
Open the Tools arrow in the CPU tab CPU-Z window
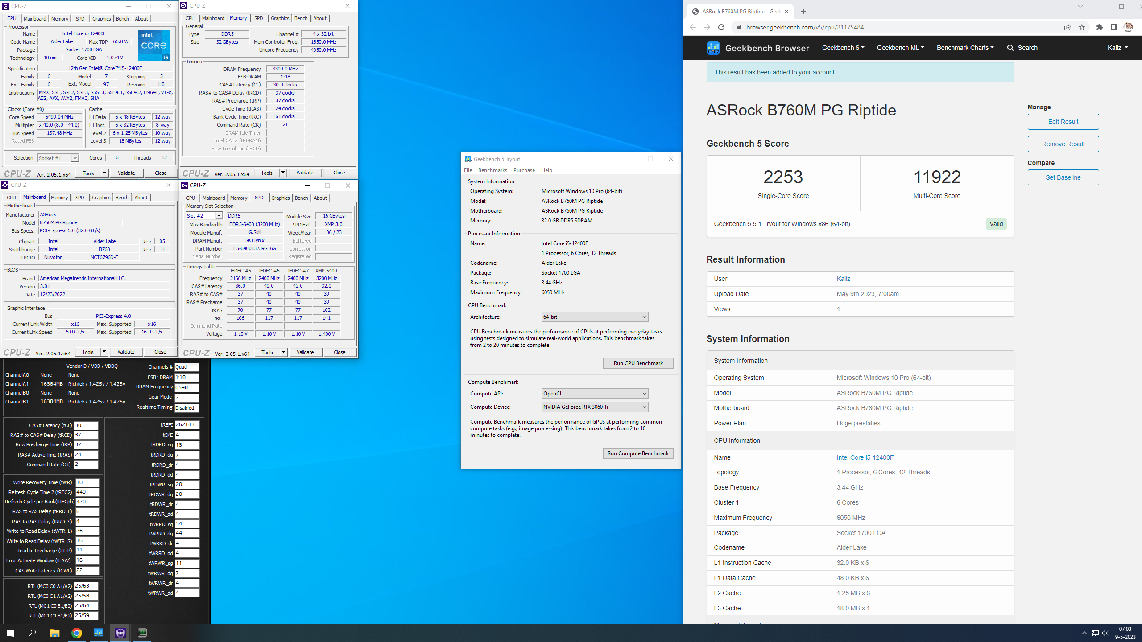point(104,173)
